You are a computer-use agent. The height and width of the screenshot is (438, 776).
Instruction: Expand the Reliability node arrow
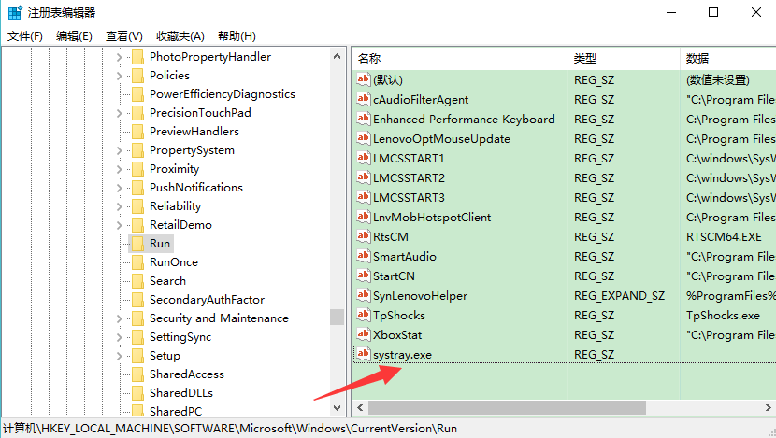[x=119, y=206]
